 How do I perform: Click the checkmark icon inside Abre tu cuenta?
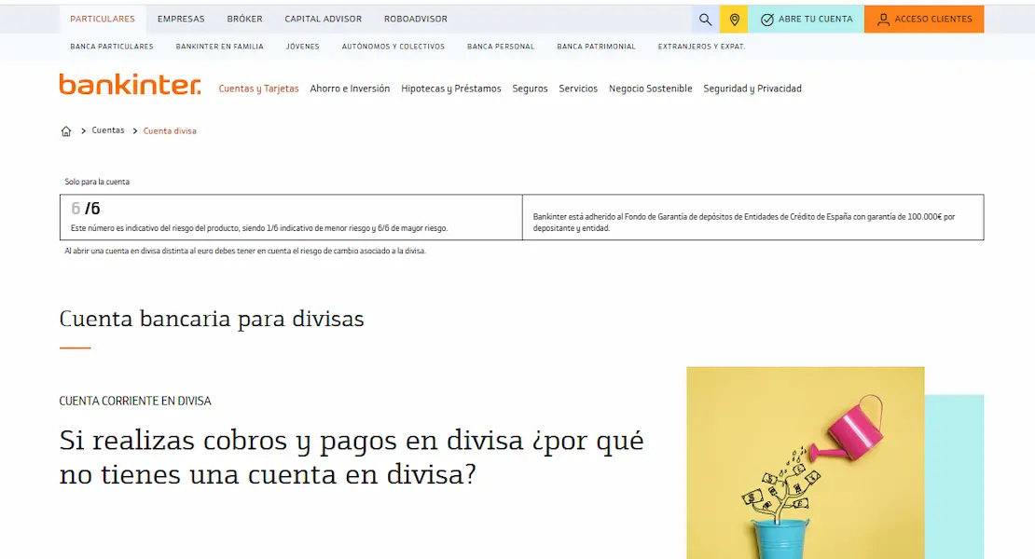click(767, 19)
